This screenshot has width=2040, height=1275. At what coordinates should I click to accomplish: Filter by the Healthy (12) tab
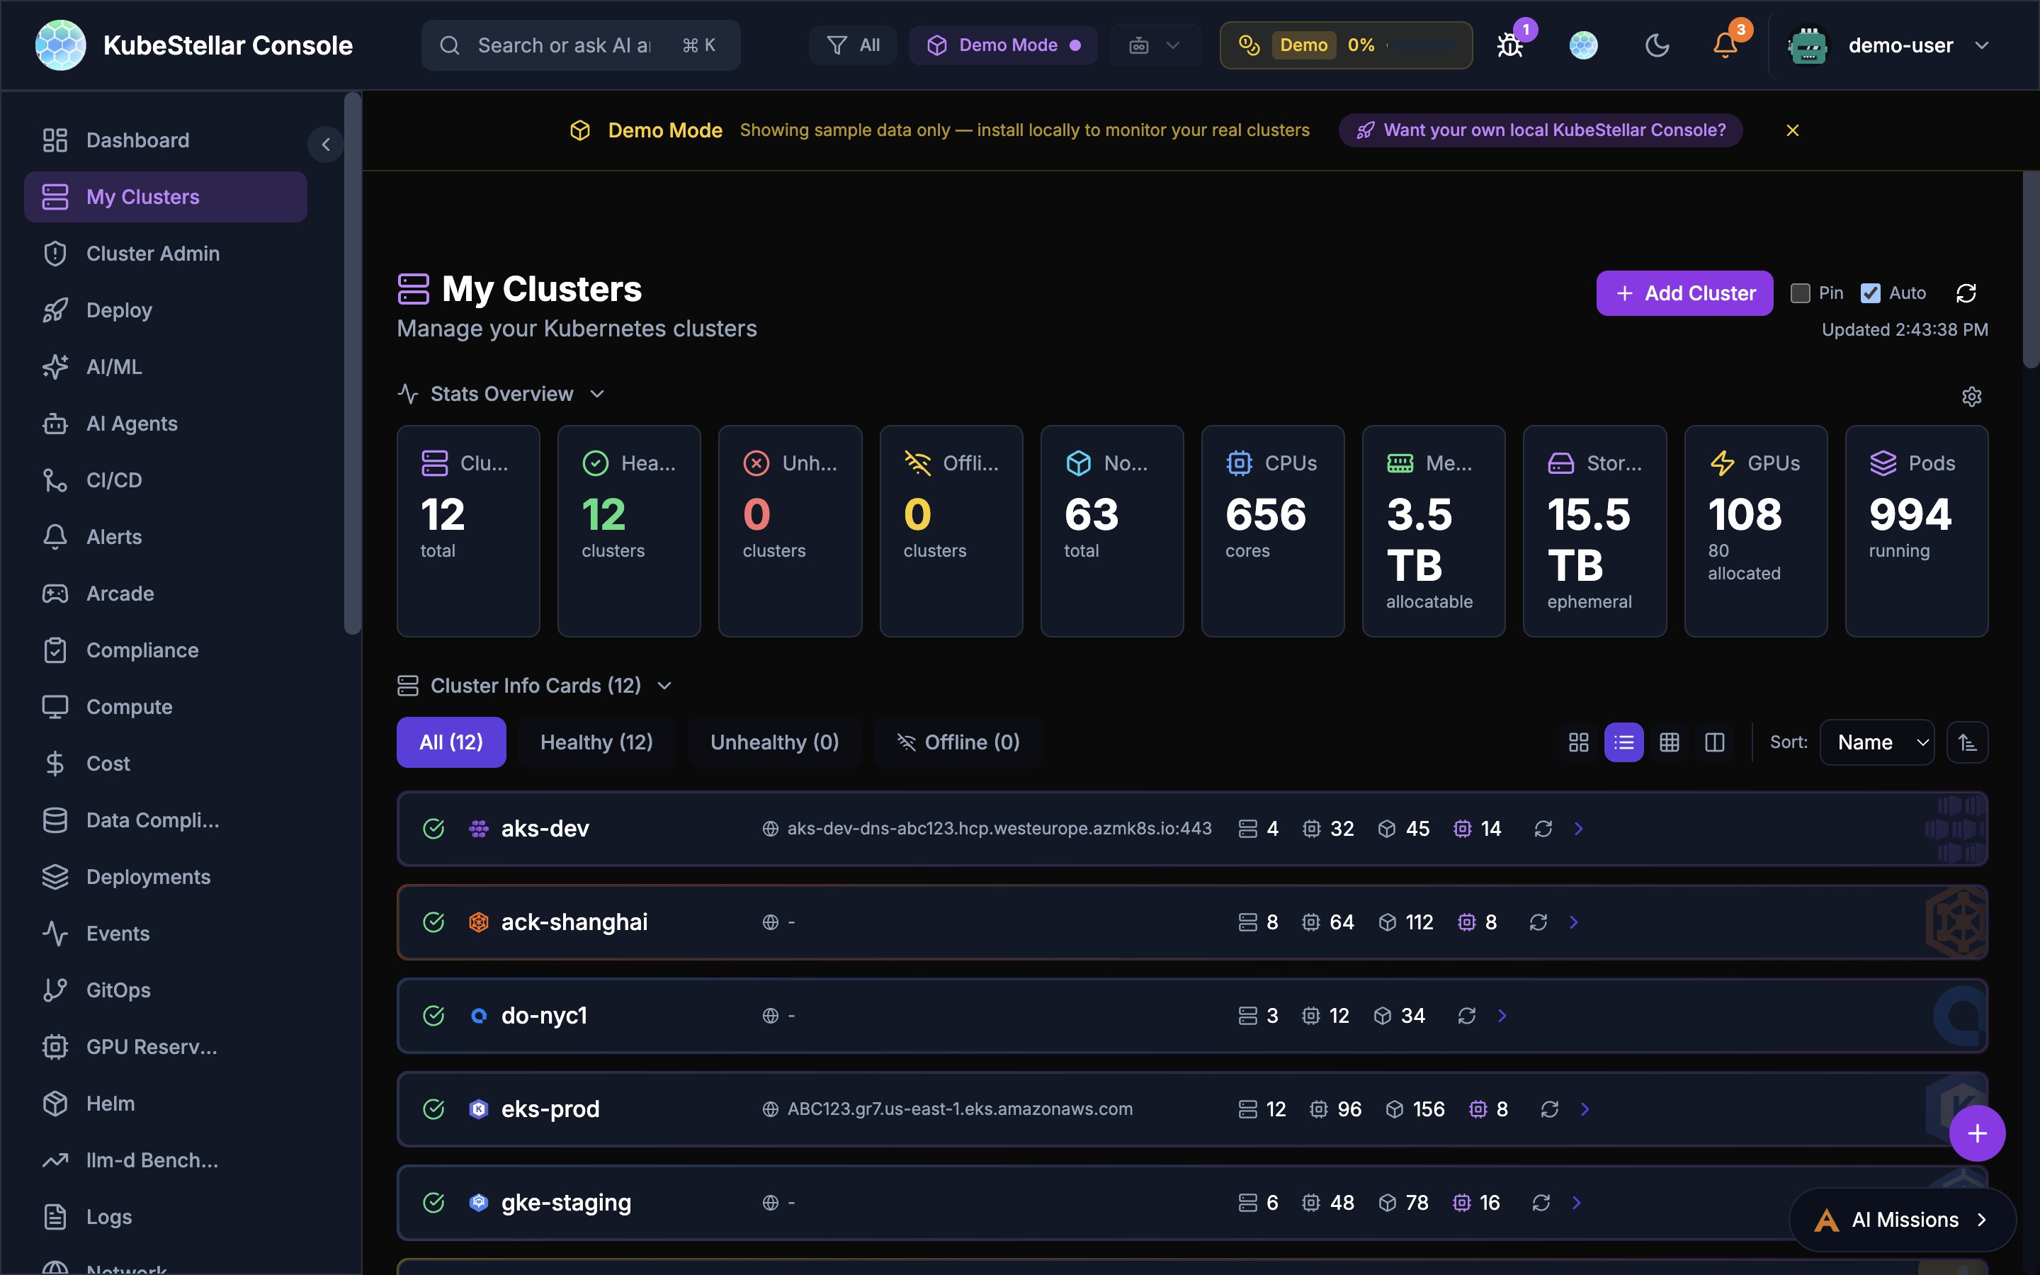click(x=596, y=742)
